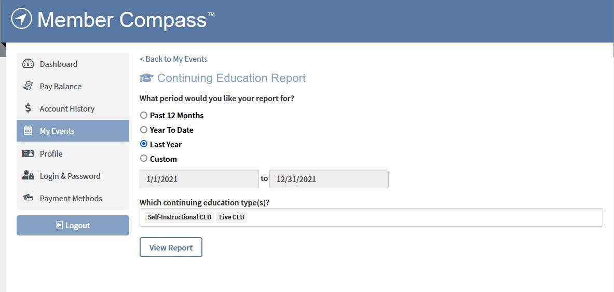614x292 pixels.
Task: Click the Login & Password lock icon
Action: coord(28,175)
